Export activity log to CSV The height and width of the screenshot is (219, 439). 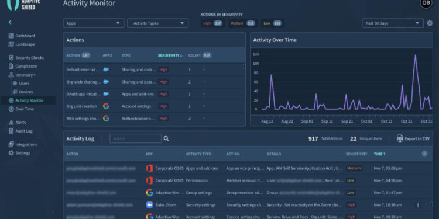coord(413,138)
